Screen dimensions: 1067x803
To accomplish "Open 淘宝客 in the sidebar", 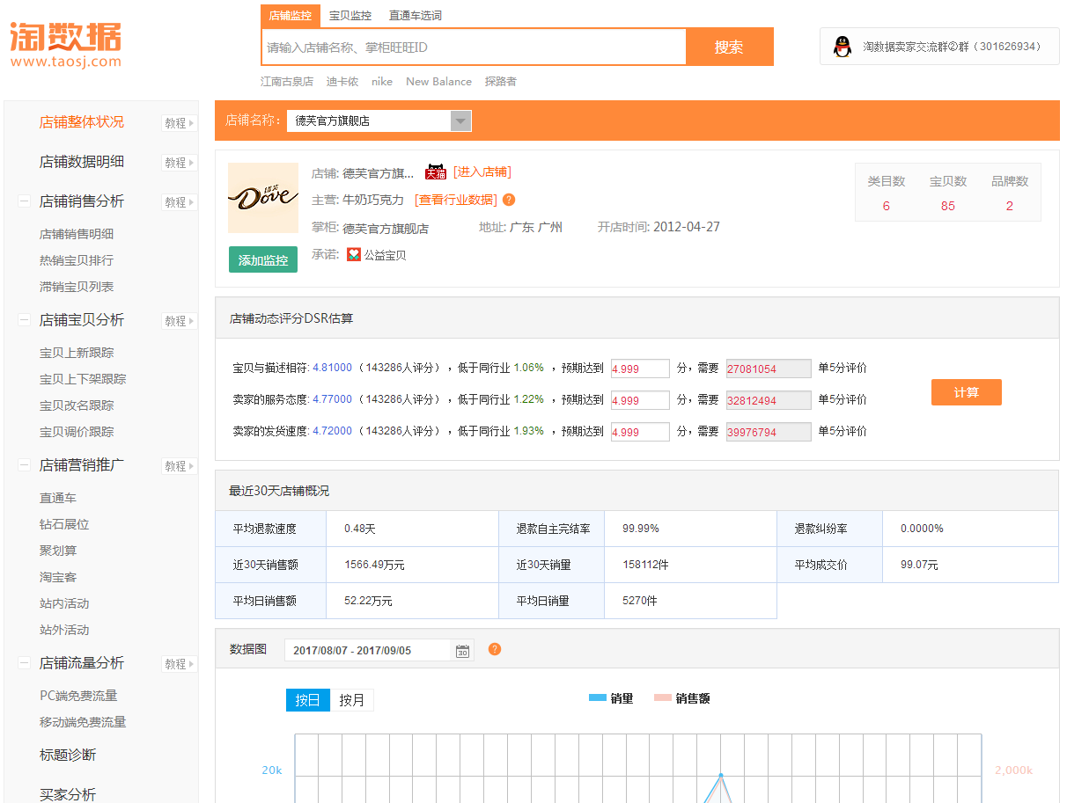I will coord(58,577).
